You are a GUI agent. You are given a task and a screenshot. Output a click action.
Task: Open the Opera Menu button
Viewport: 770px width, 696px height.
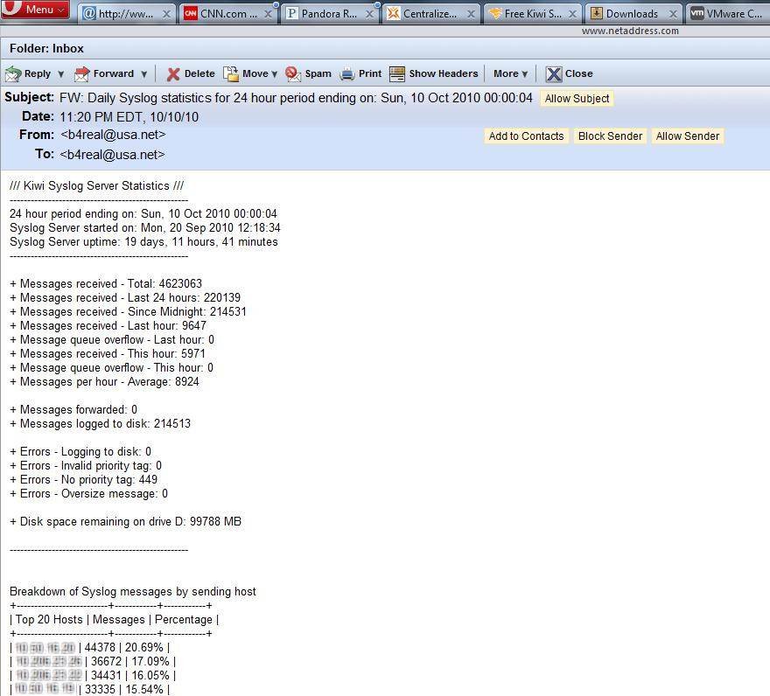pos(36,10)
